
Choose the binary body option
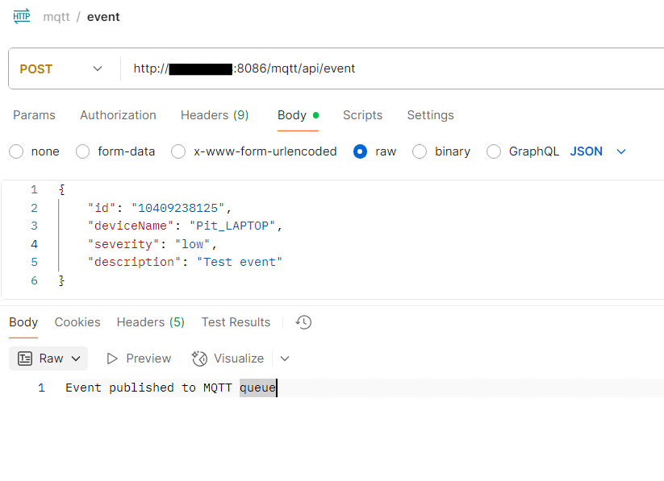(x=420, y=151)
